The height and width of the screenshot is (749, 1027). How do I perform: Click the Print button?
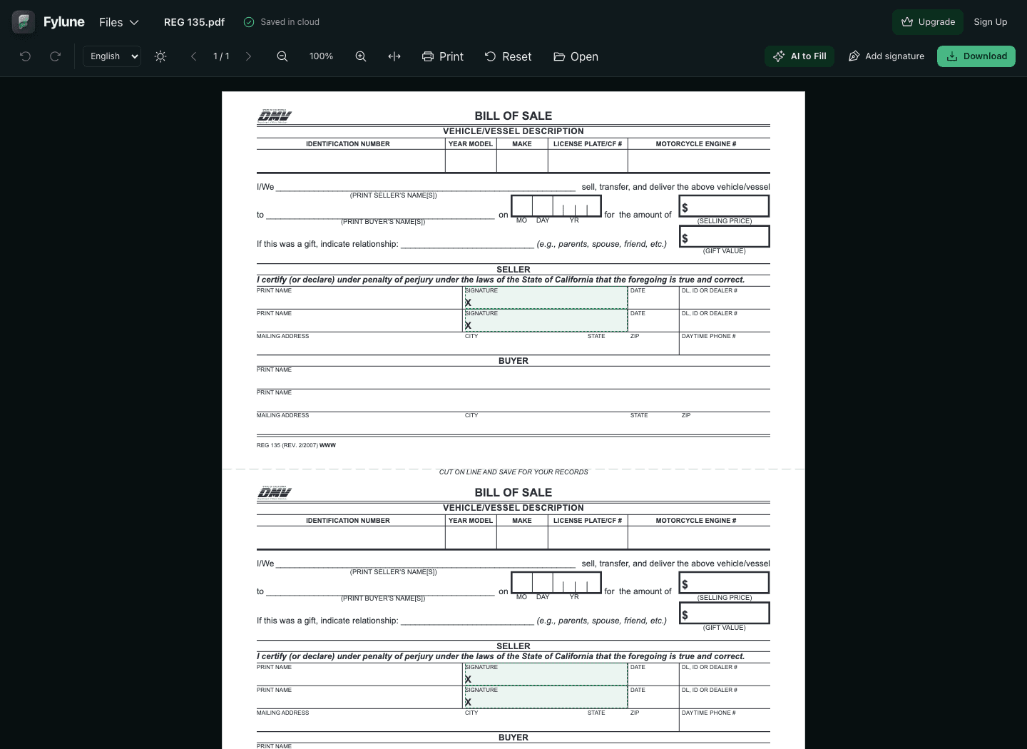click(443, 56)
